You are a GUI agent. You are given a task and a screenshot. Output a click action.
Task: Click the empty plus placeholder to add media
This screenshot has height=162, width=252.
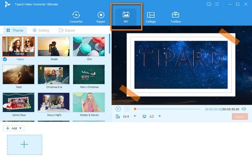coord(24,145)
